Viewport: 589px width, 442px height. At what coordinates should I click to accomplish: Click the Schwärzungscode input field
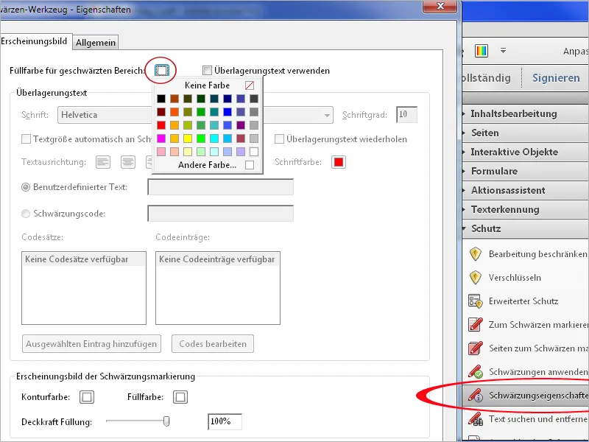(220, 214)
